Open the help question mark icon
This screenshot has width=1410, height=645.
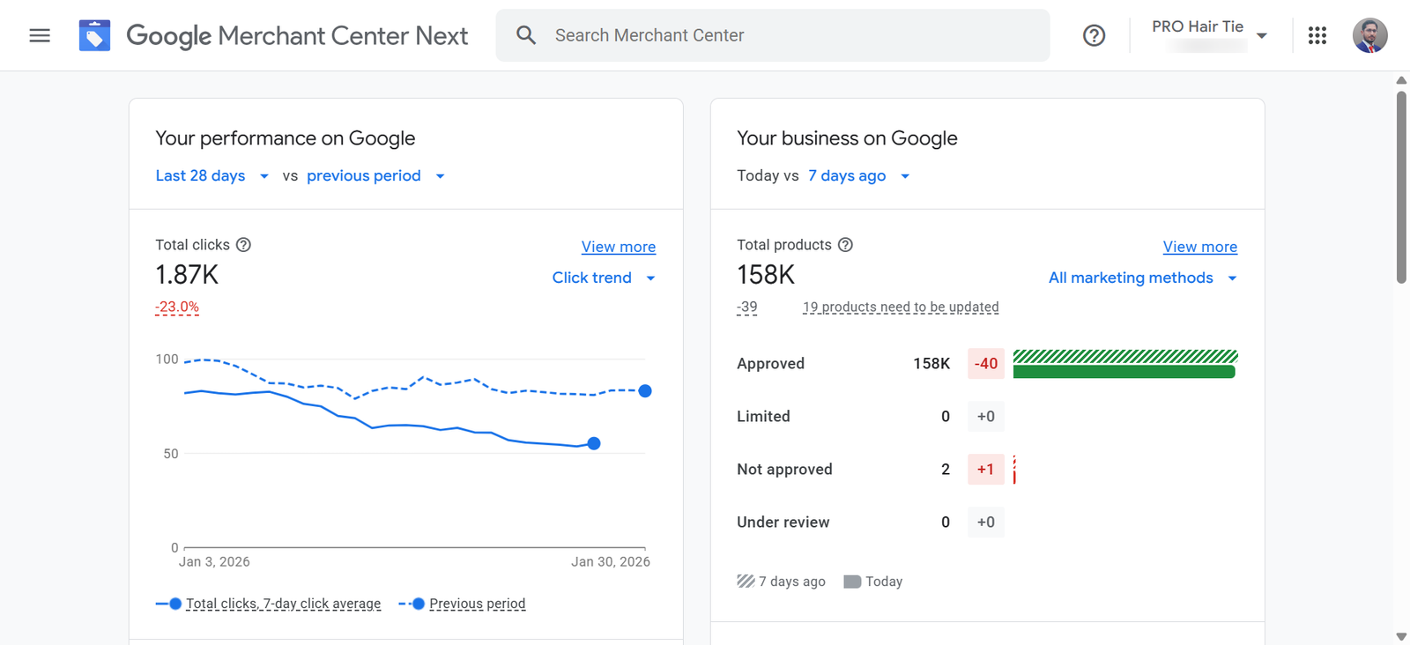[1094, 35]
